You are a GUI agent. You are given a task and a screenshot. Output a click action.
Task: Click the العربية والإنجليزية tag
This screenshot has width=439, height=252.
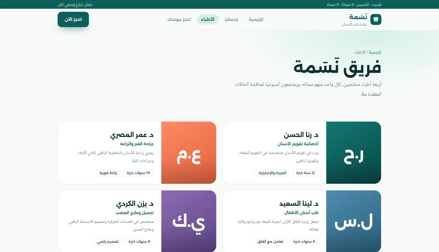[272, 173]
